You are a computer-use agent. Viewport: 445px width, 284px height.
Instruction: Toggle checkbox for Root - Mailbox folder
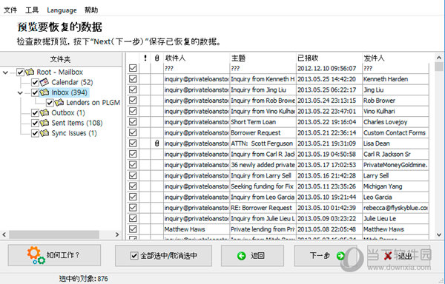pyautogui.click(x=20, y=72)
